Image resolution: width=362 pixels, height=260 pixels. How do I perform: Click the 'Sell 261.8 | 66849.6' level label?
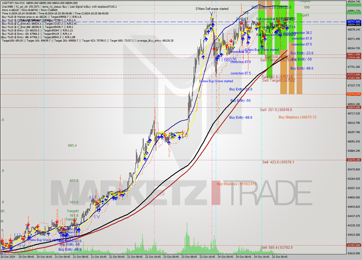[x=276, y=110]
